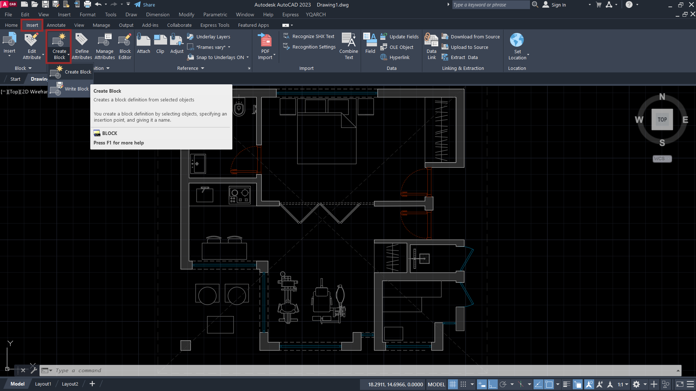Click the Undo arrow icon

98,4
